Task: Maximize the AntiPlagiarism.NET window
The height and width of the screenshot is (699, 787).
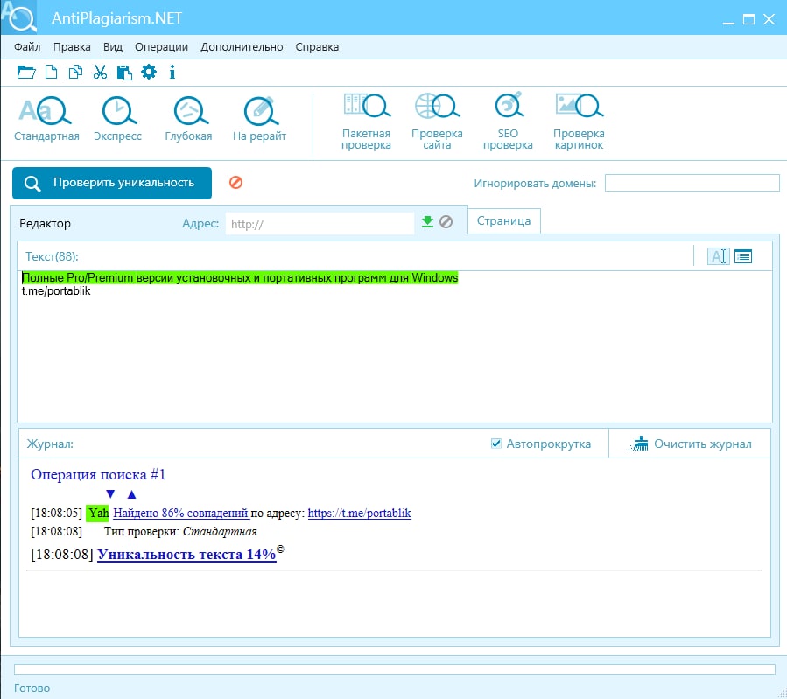Action: click(x=748, y=19)
